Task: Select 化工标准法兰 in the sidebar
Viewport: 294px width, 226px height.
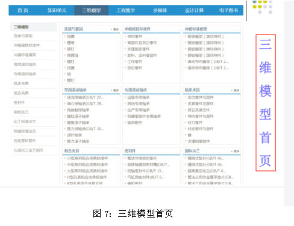Action: coord(25,121)
